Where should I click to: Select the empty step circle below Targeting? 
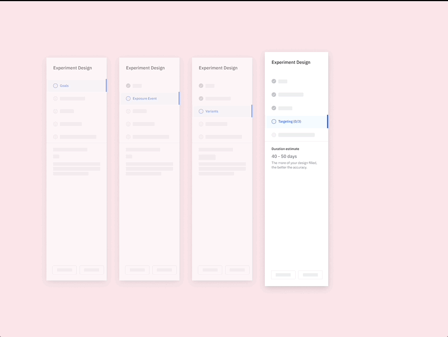point(274,135)
